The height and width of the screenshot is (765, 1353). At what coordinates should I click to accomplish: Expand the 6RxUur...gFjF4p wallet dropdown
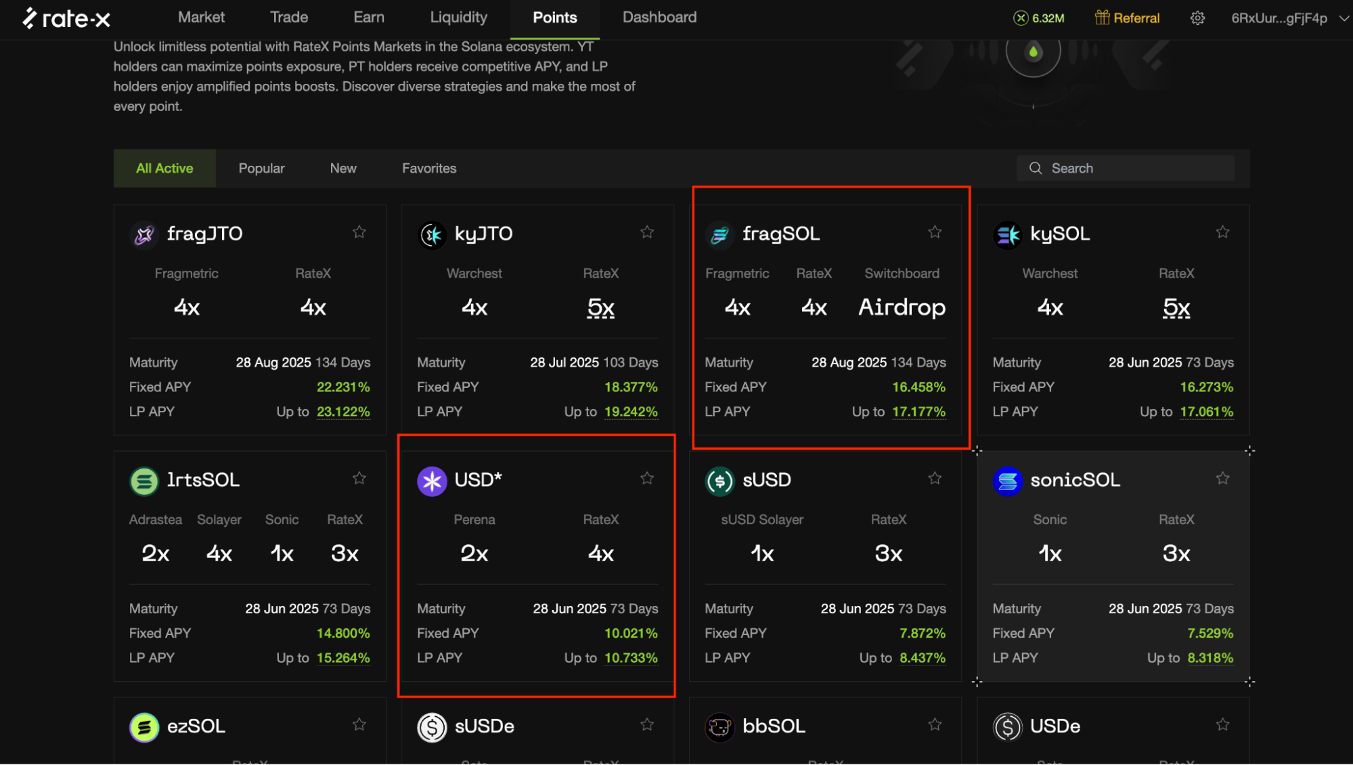click(x=1286, y=18)
